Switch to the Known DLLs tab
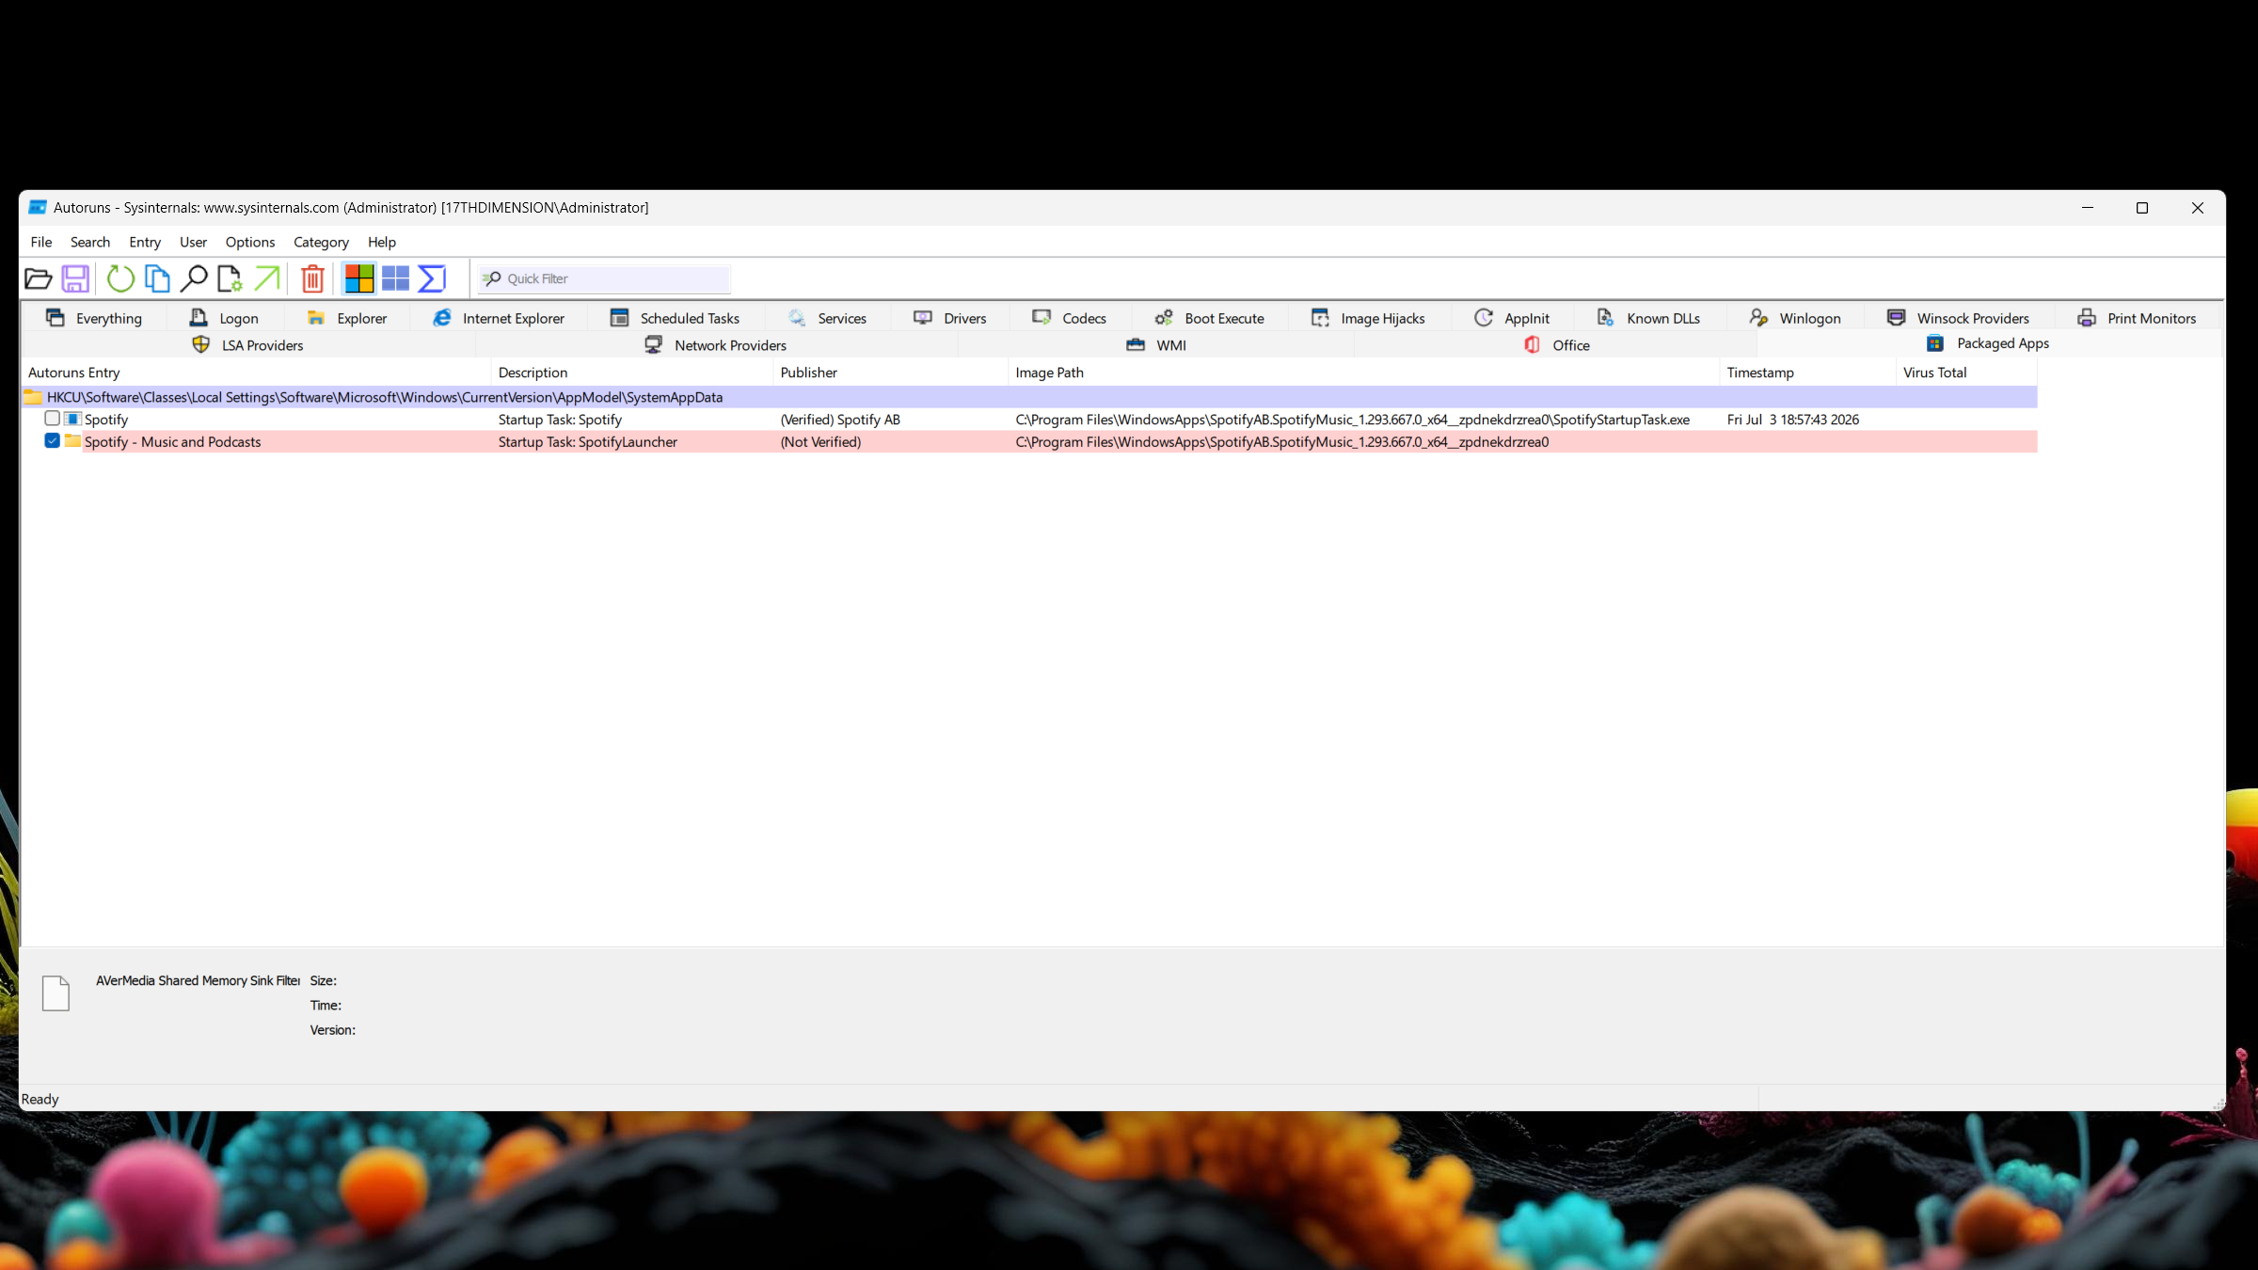This screenshot has height=1270, width=2258. (1649, 318)
